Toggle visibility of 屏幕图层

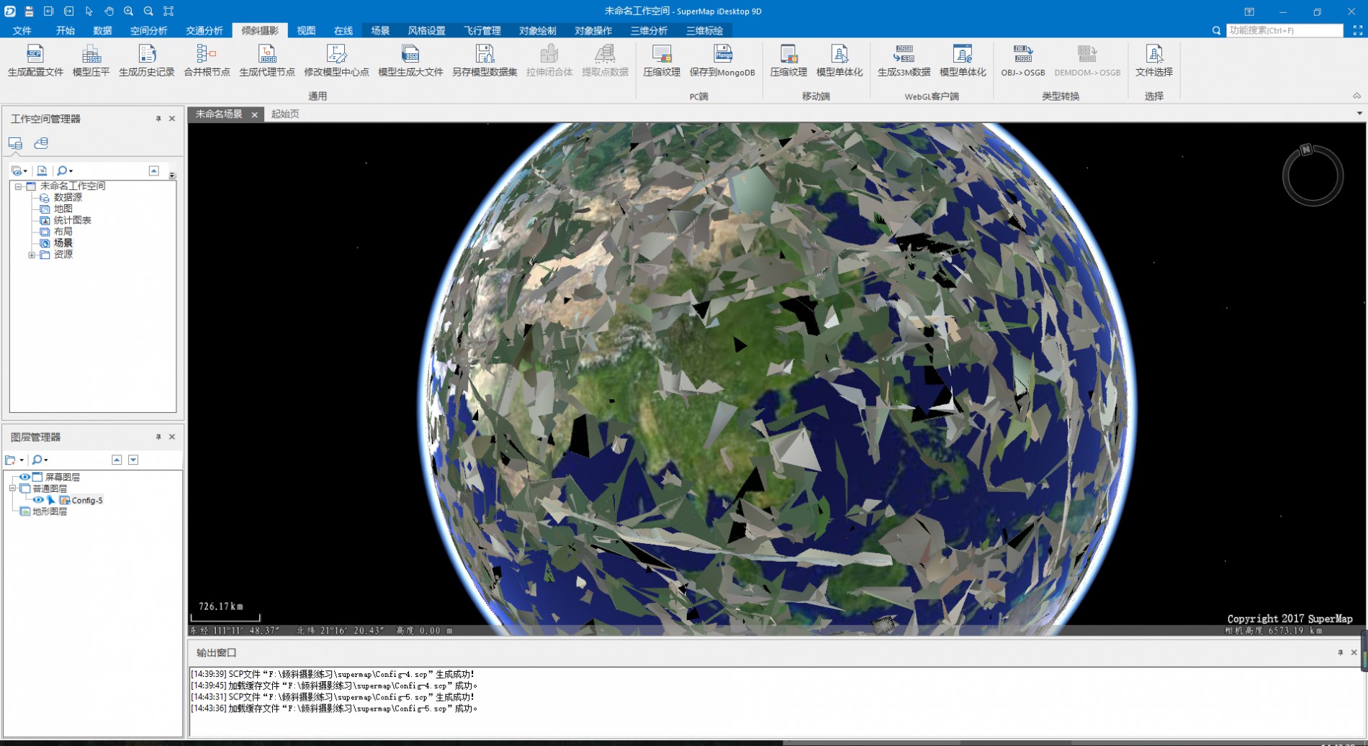point(24,477)
